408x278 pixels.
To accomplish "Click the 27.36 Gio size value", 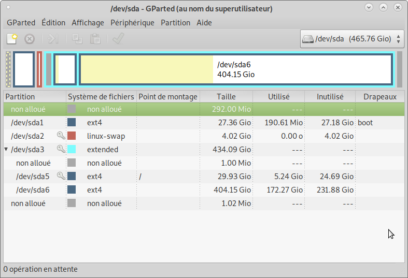I will click(234, 122).
